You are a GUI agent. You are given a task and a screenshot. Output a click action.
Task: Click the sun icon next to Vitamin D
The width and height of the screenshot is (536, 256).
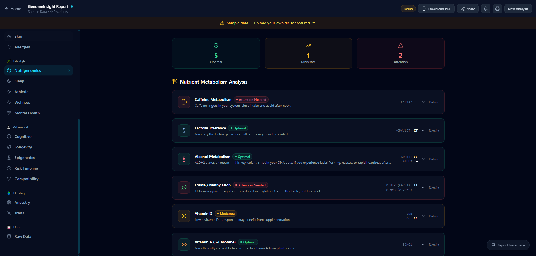tap(184, 216)
